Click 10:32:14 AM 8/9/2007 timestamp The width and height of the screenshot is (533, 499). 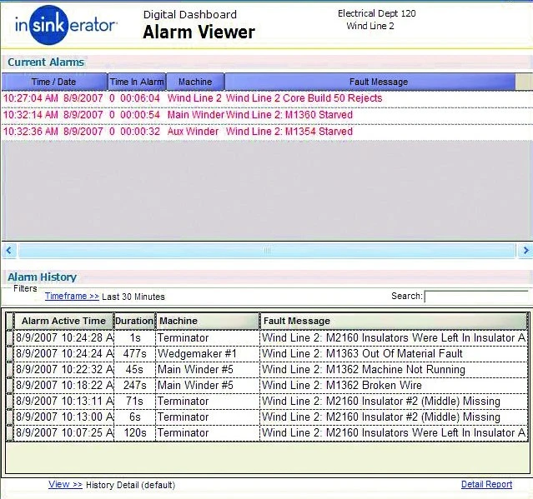click(53, 115)
